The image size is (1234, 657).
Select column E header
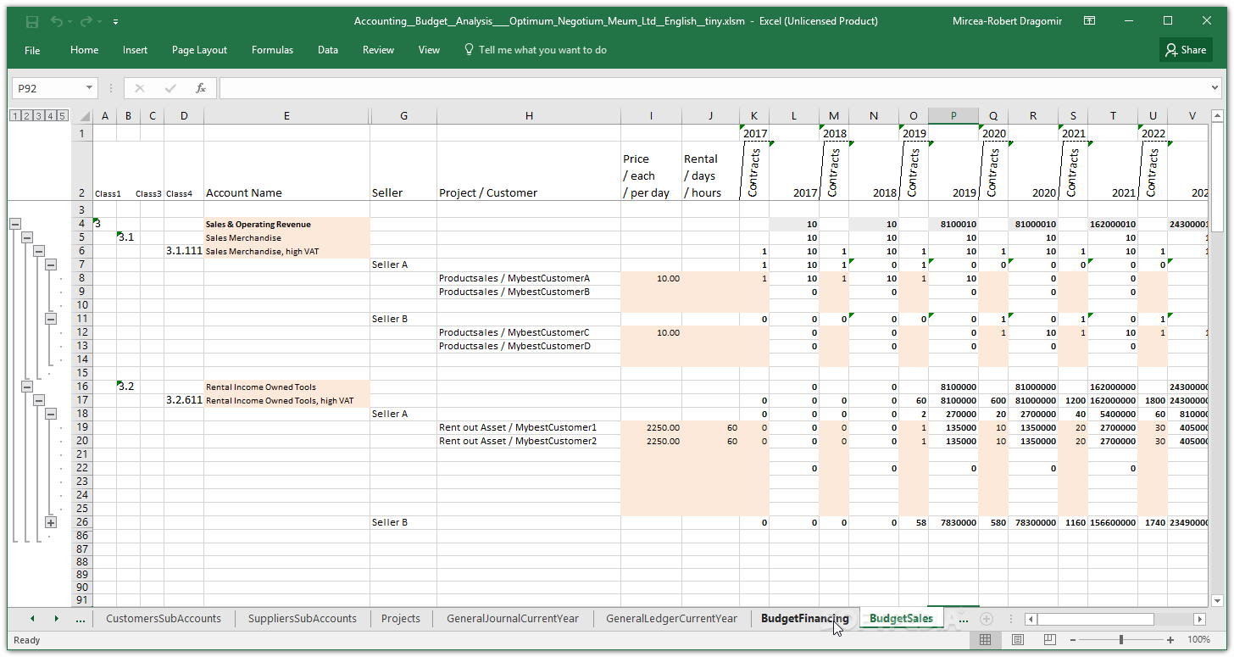[286, 116]
